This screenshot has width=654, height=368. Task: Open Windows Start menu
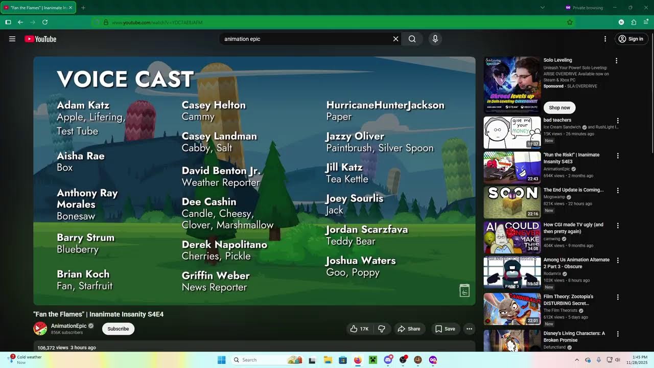tap(221, 360)
